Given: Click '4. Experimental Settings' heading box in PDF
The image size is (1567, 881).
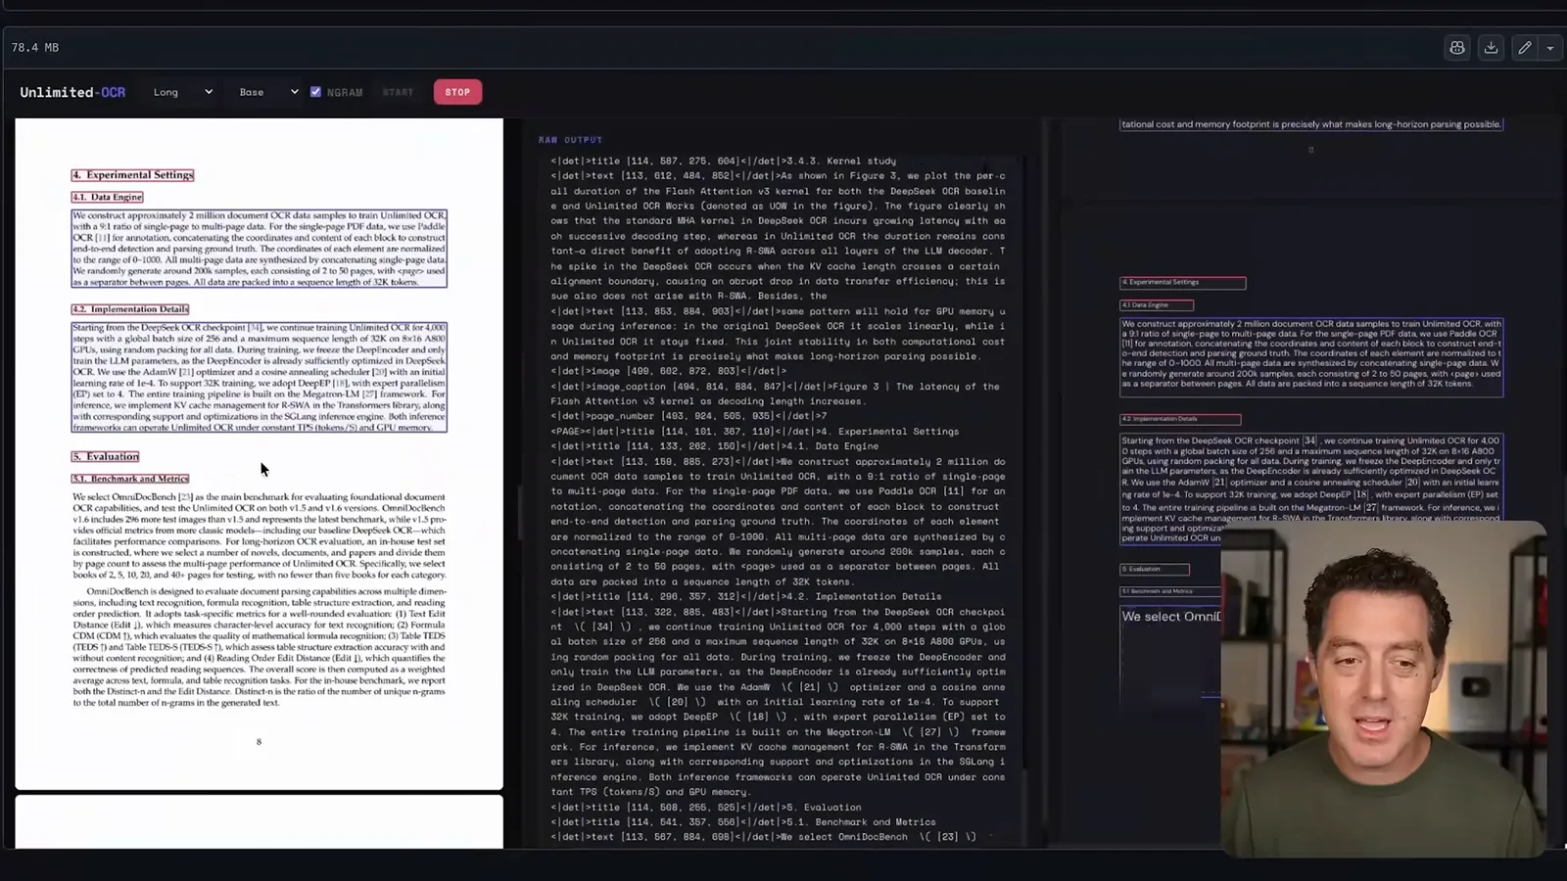Looking at the screenshot, I should click(x=132, y=175).
